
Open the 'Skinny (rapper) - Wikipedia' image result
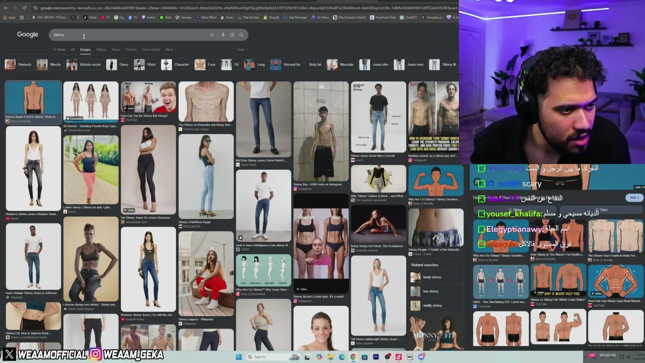(x=206, y=278)
